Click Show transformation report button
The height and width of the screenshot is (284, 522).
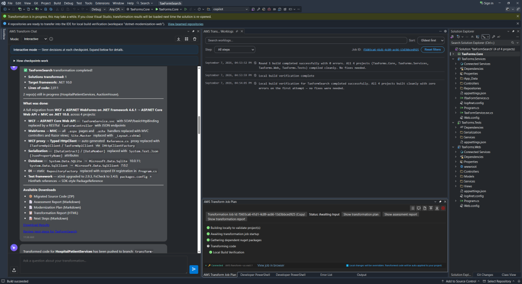pos(226,219)
